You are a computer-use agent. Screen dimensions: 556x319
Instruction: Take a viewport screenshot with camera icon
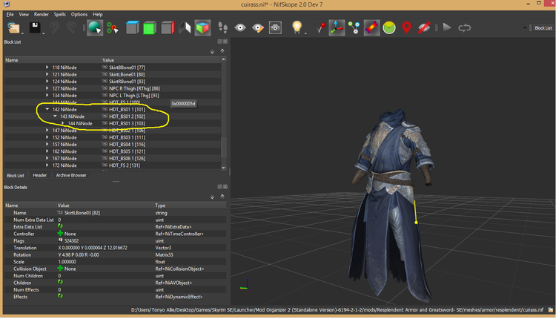(x=275, y=27)
